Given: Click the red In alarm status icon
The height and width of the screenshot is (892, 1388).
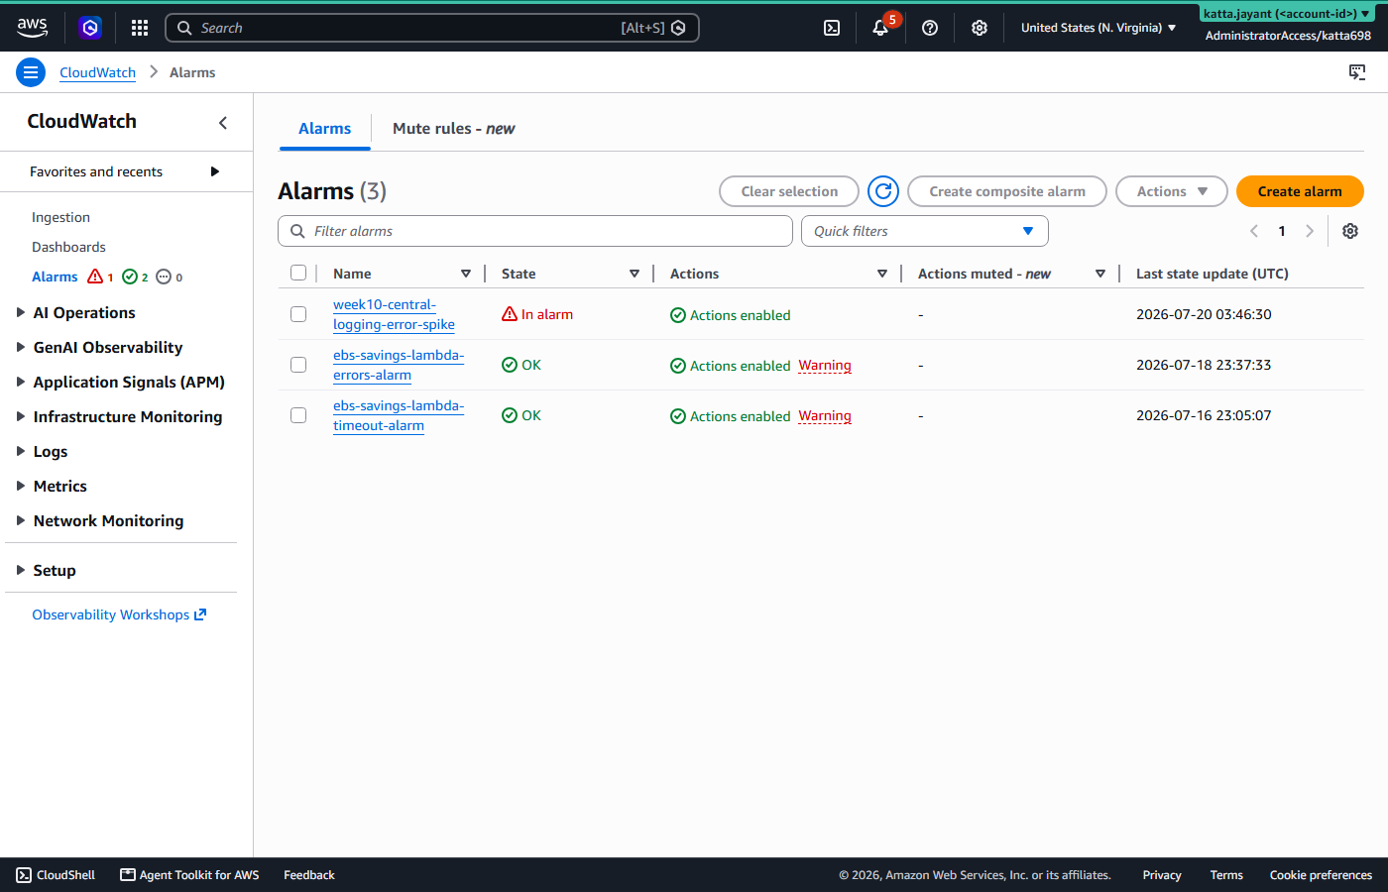Looking at the screenshot, I should click(x=510, y=314).
